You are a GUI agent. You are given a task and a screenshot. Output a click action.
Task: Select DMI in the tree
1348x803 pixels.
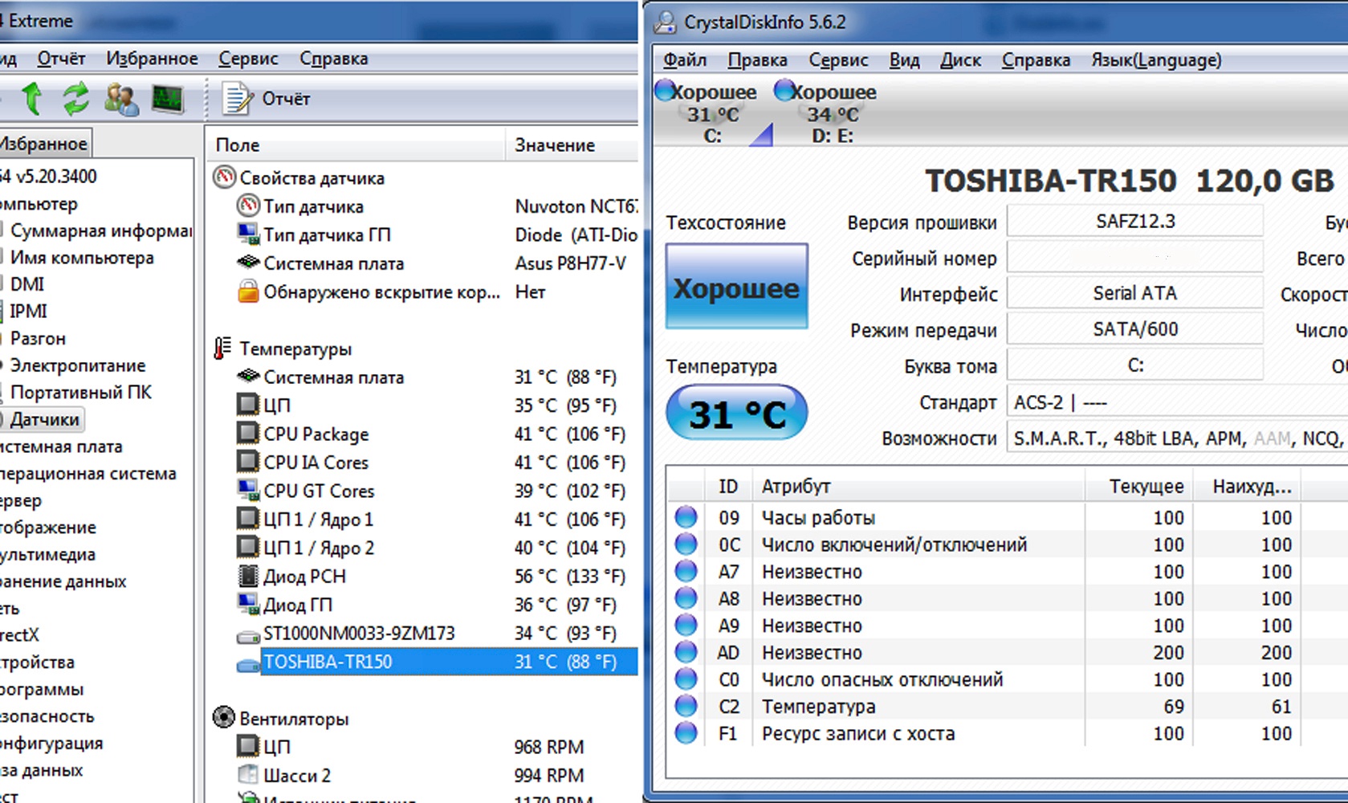coord(27,284)
